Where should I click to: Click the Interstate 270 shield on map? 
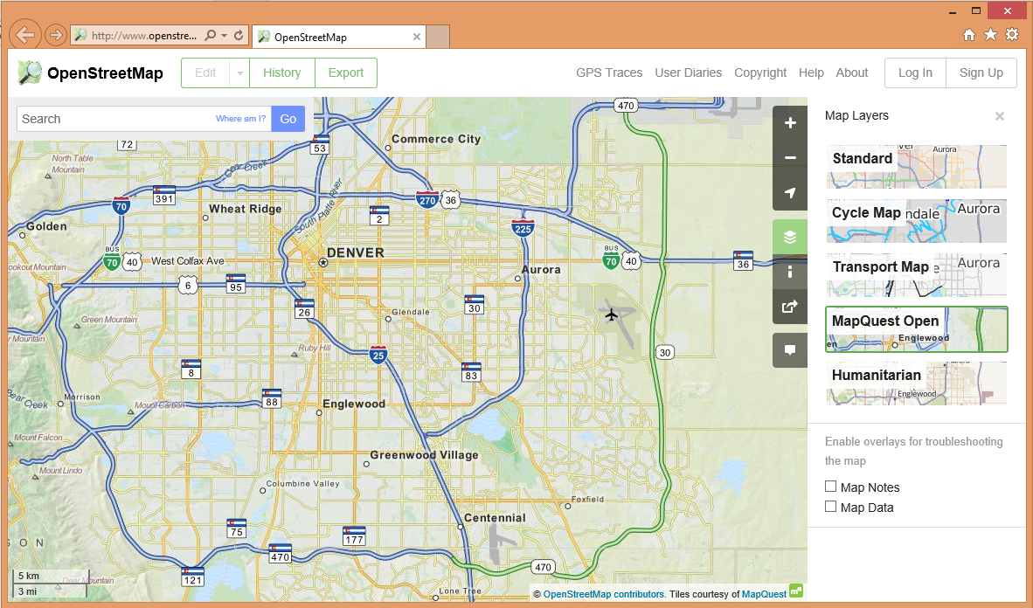click(x=427, y=199)
